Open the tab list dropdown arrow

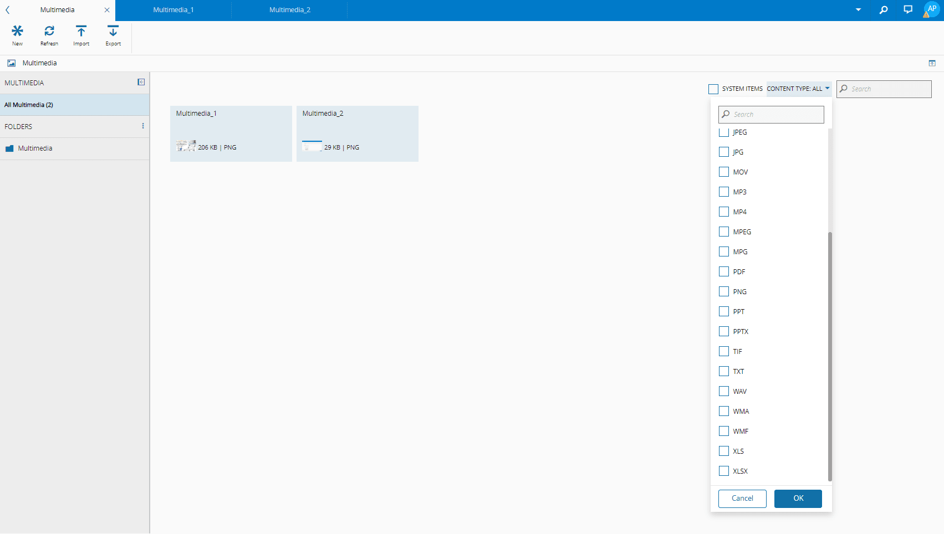(x=858, y=10)
